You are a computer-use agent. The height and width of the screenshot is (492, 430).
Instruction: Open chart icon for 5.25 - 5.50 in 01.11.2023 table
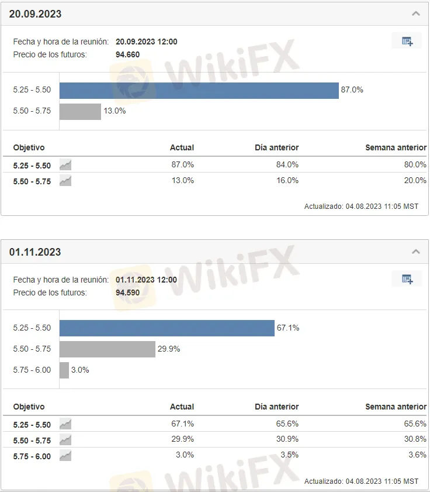(x=65, y=424)
